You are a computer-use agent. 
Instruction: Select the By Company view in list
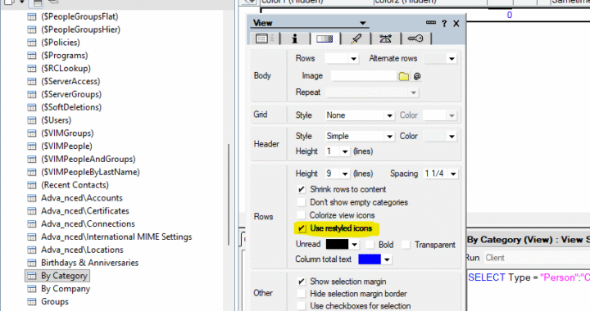coord(66,289)
